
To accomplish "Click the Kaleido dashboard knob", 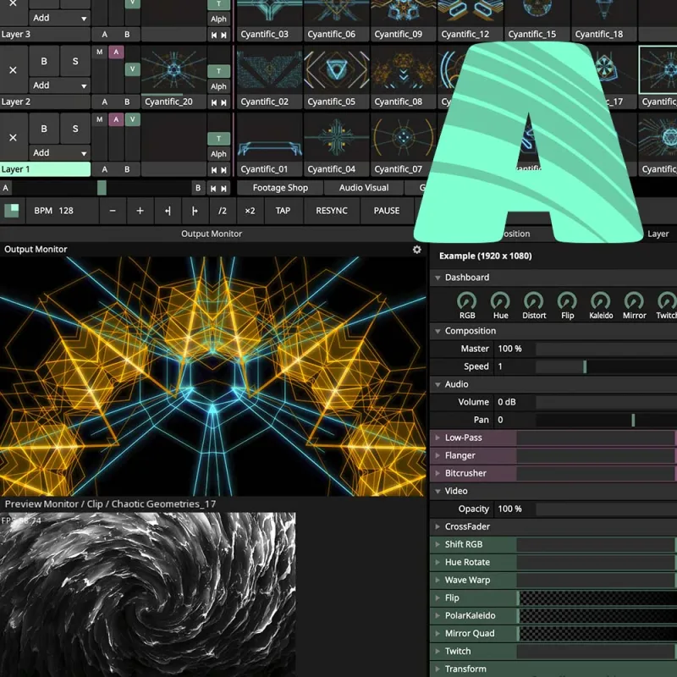I will pyautogui.click(x=601, y=301).
